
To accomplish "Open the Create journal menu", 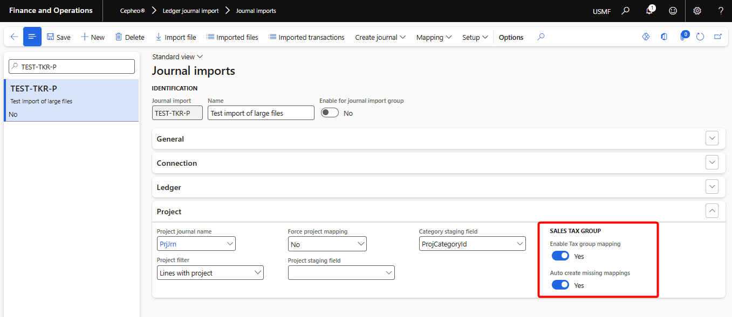I will [380, 37].
